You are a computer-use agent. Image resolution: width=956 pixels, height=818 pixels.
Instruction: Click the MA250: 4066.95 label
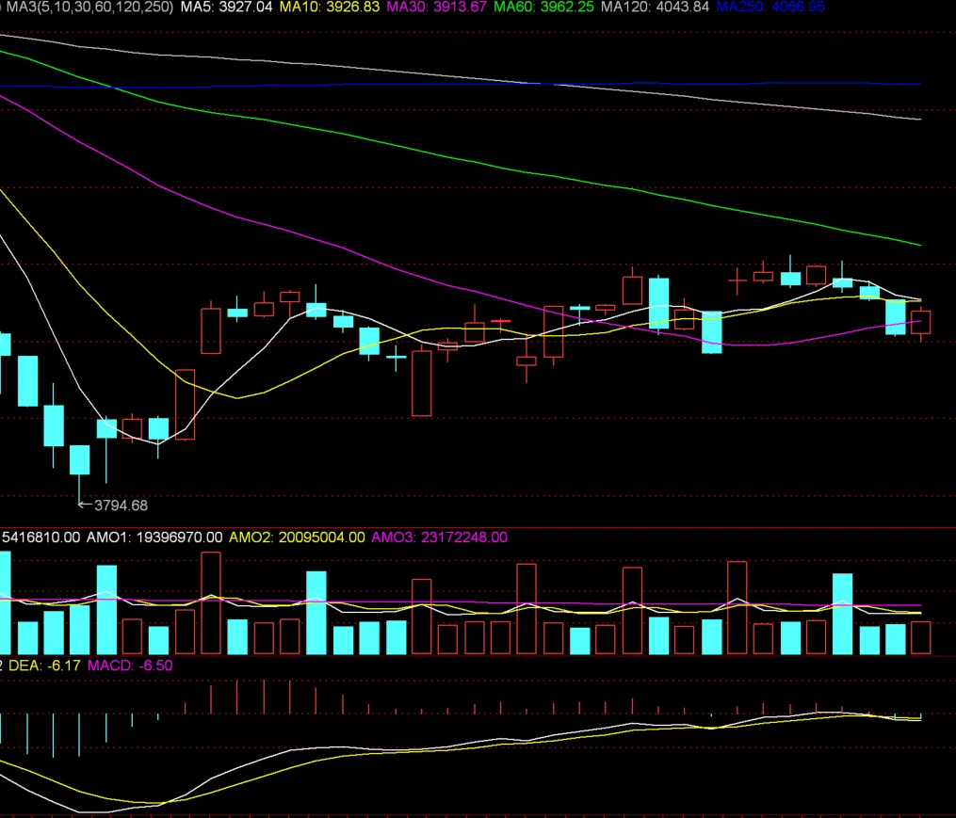[x=770, y=8]
